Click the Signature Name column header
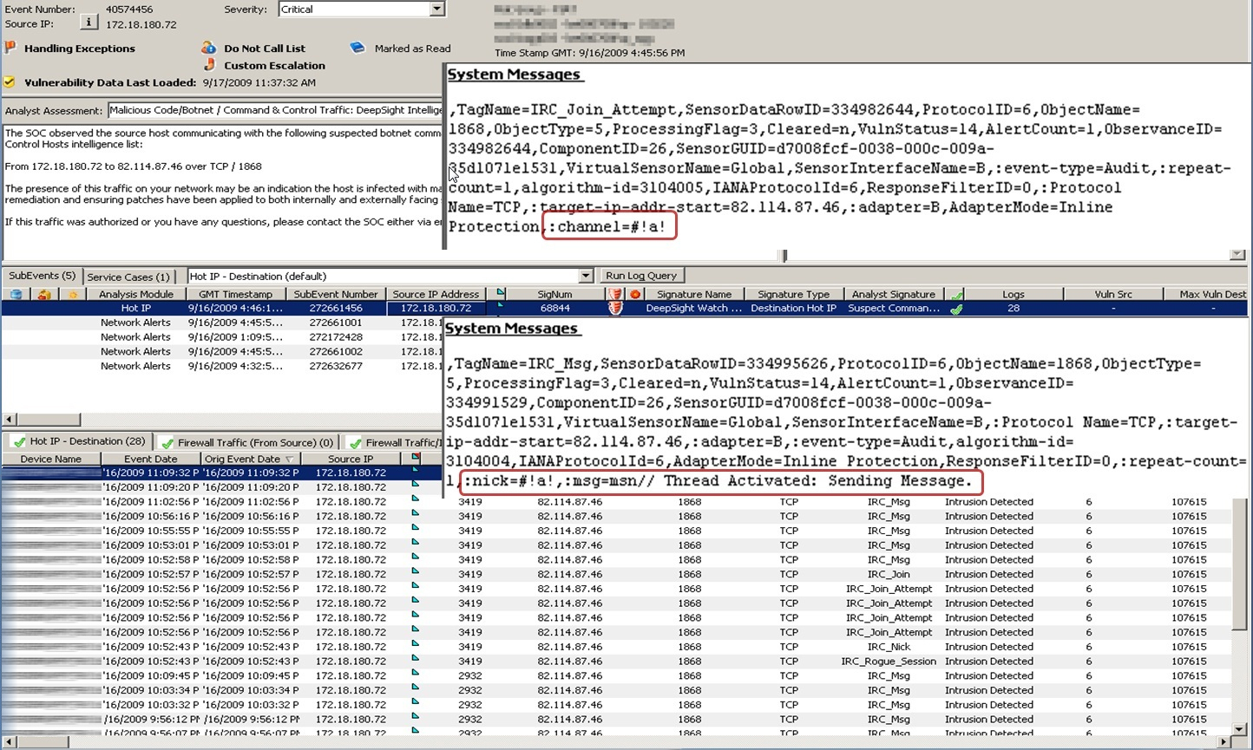The image size is (1253, 750). pos(693,294)
